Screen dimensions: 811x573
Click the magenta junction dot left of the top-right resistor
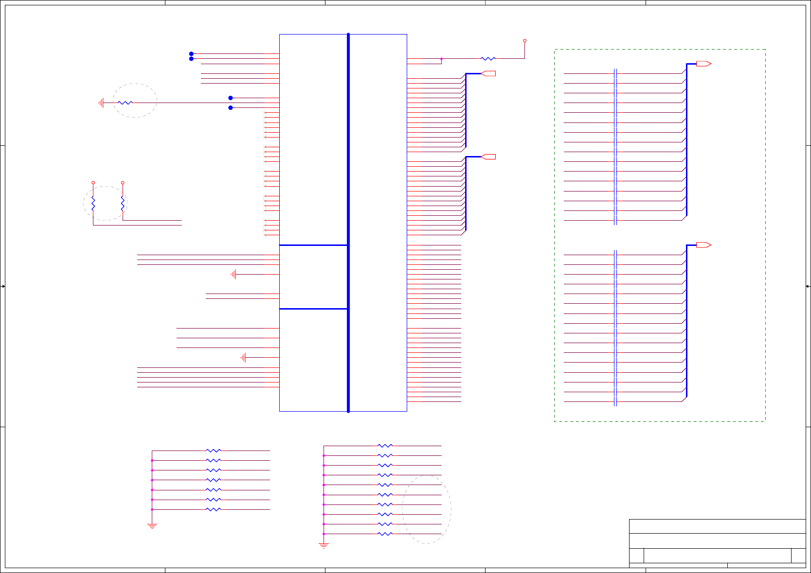click(x=441, y=59)
